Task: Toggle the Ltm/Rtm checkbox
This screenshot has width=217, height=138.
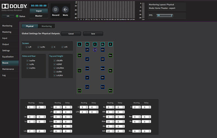Action: tap(55, 68)
